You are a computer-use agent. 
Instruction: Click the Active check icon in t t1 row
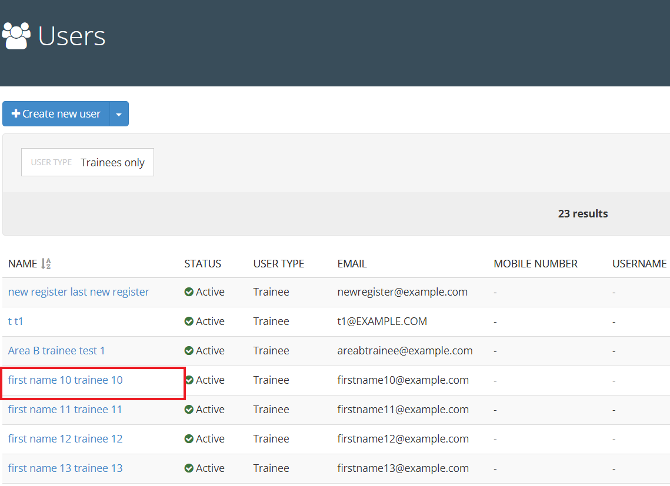(x=189, y=321)
